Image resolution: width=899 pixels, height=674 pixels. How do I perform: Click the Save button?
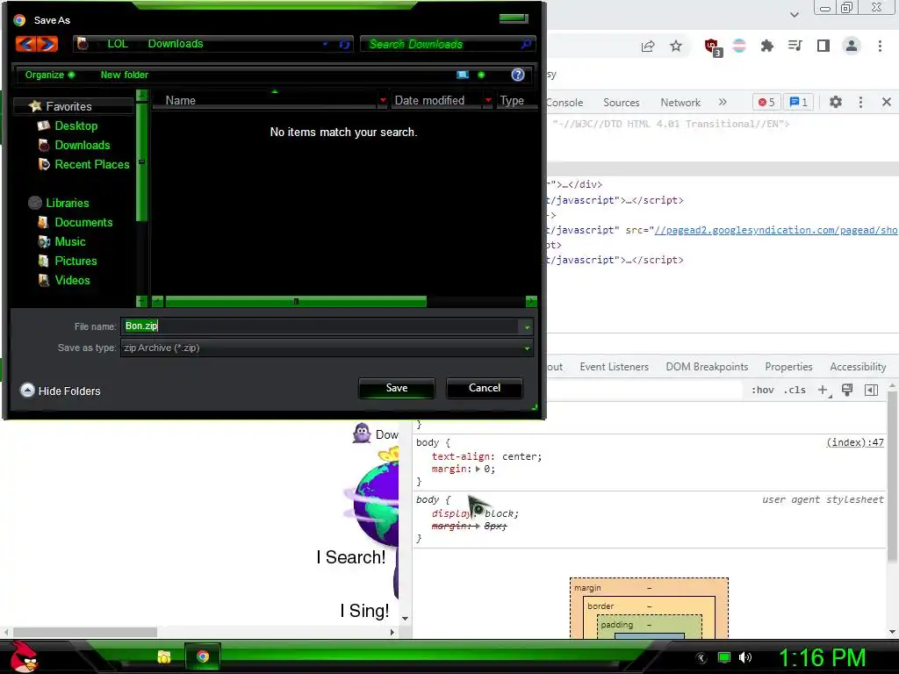pos(396,388)
